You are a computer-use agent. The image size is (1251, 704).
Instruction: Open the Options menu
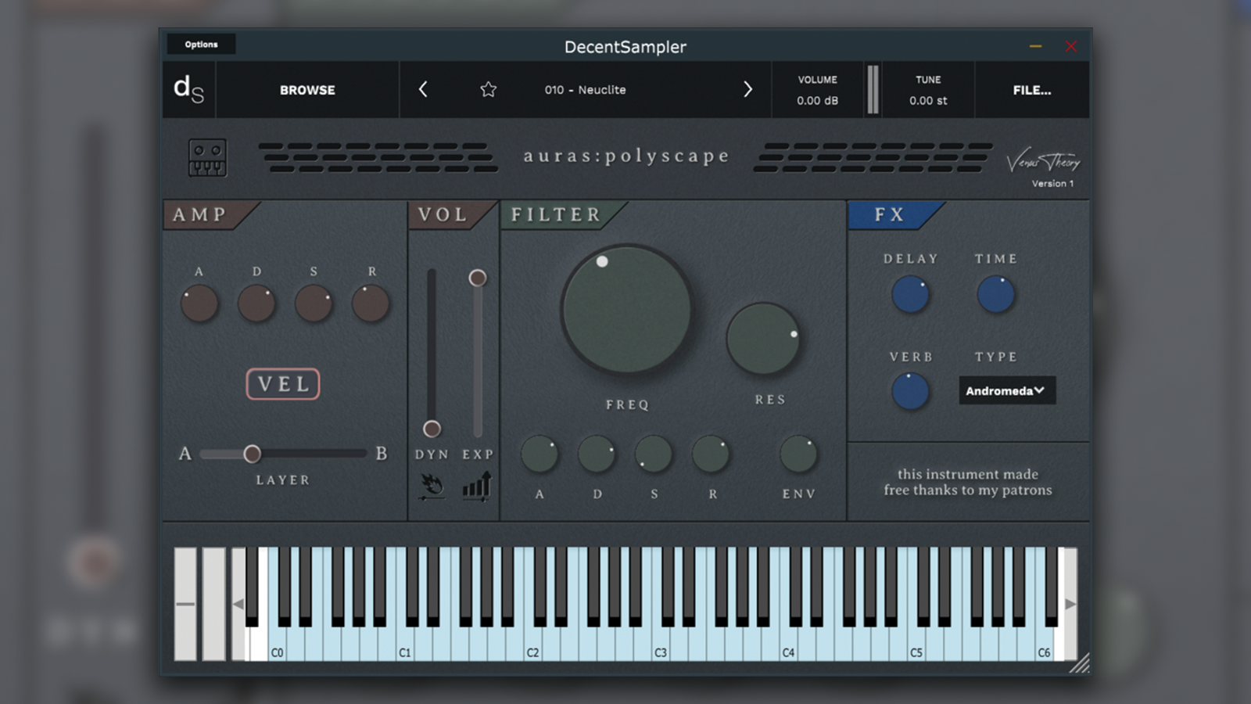pos(201,45)
